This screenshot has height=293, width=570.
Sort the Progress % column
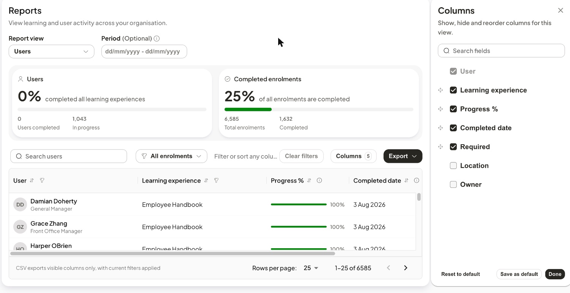coord(309,181)
